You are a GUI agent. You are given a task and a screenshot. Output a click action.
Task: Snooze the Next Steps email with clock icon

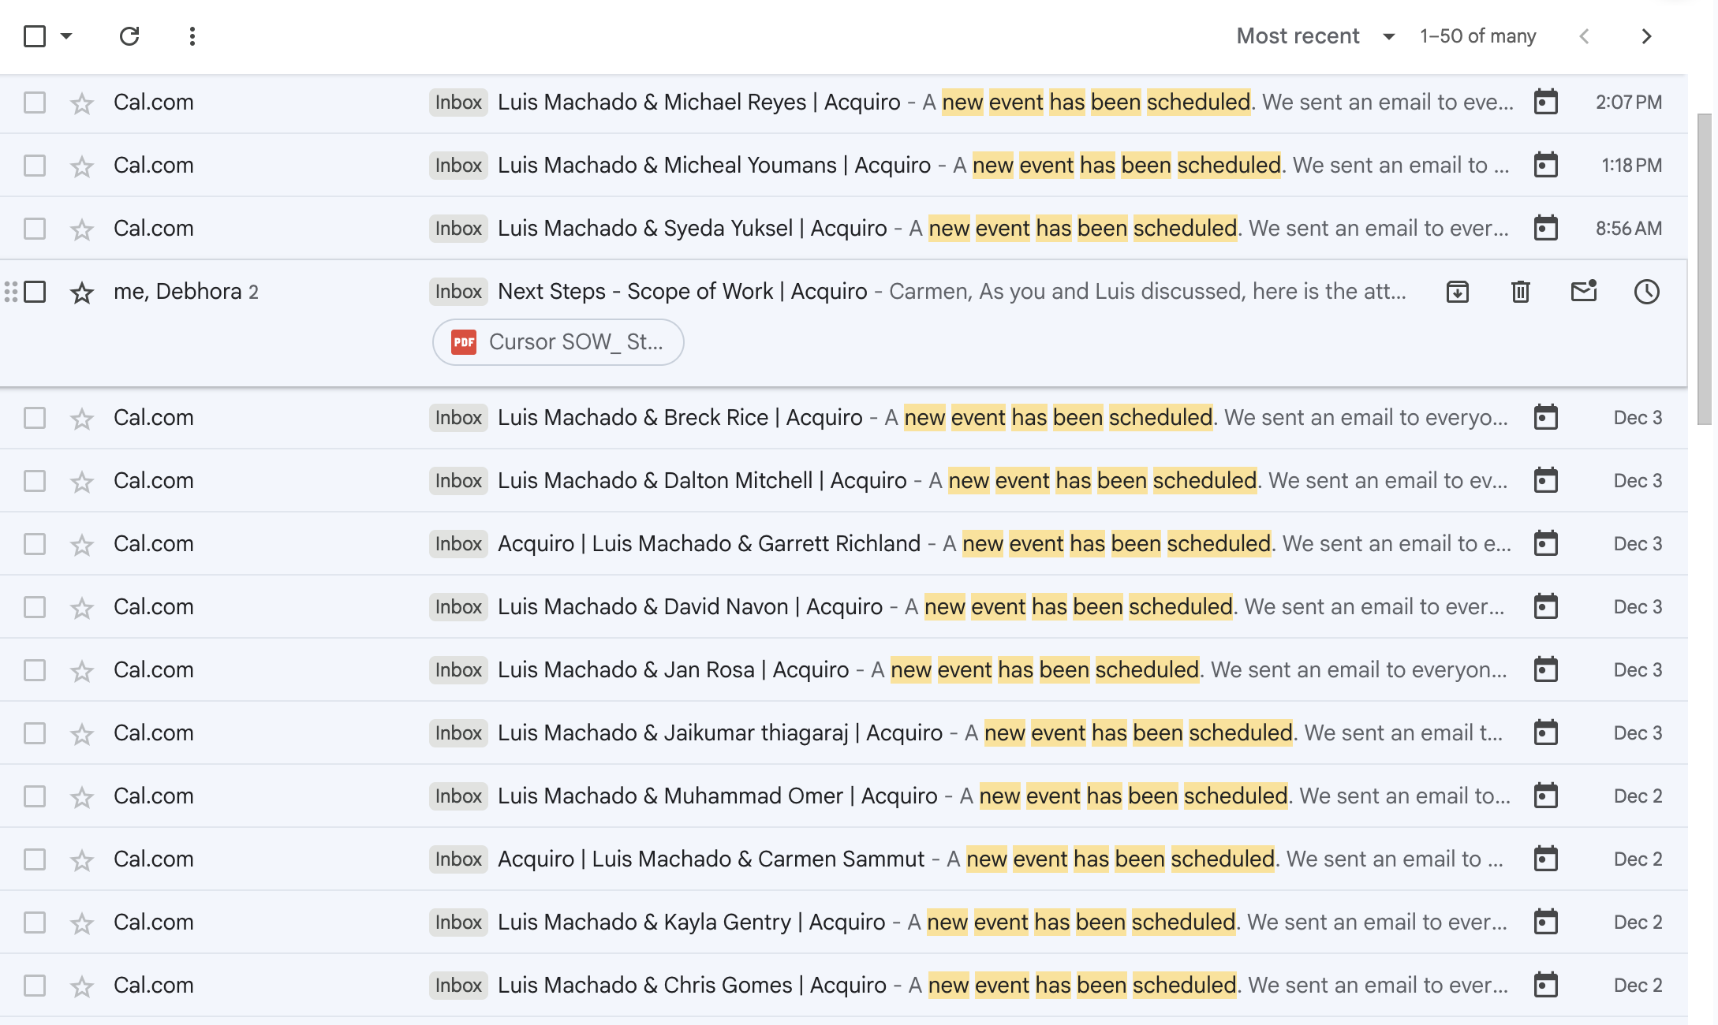tap(1646, 292)
